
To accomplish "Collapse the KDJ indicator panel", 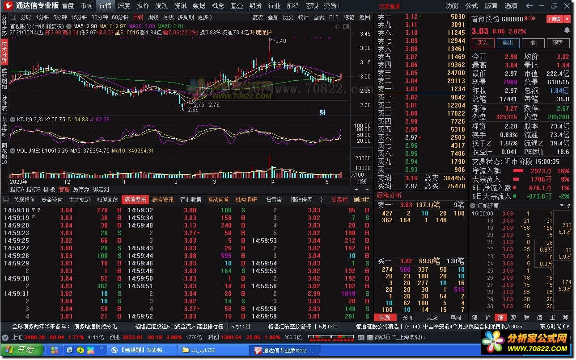I will pos(13,120).
